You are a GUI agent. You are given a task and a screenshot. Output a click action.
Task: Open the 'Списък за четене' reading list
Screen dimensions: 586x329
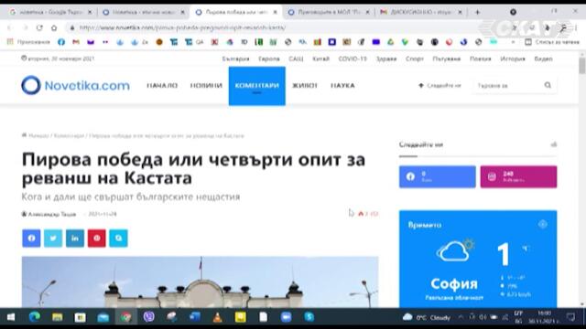(x=552, y=42)
